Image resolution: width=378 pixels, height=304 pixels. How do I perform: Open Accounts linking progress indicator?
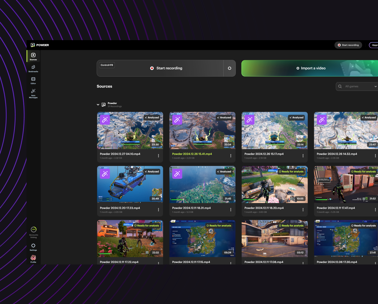[33, 233]
